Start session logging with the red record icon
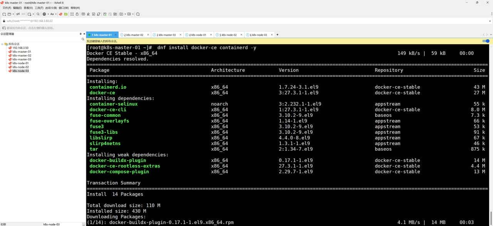 (x=60, y=14)
